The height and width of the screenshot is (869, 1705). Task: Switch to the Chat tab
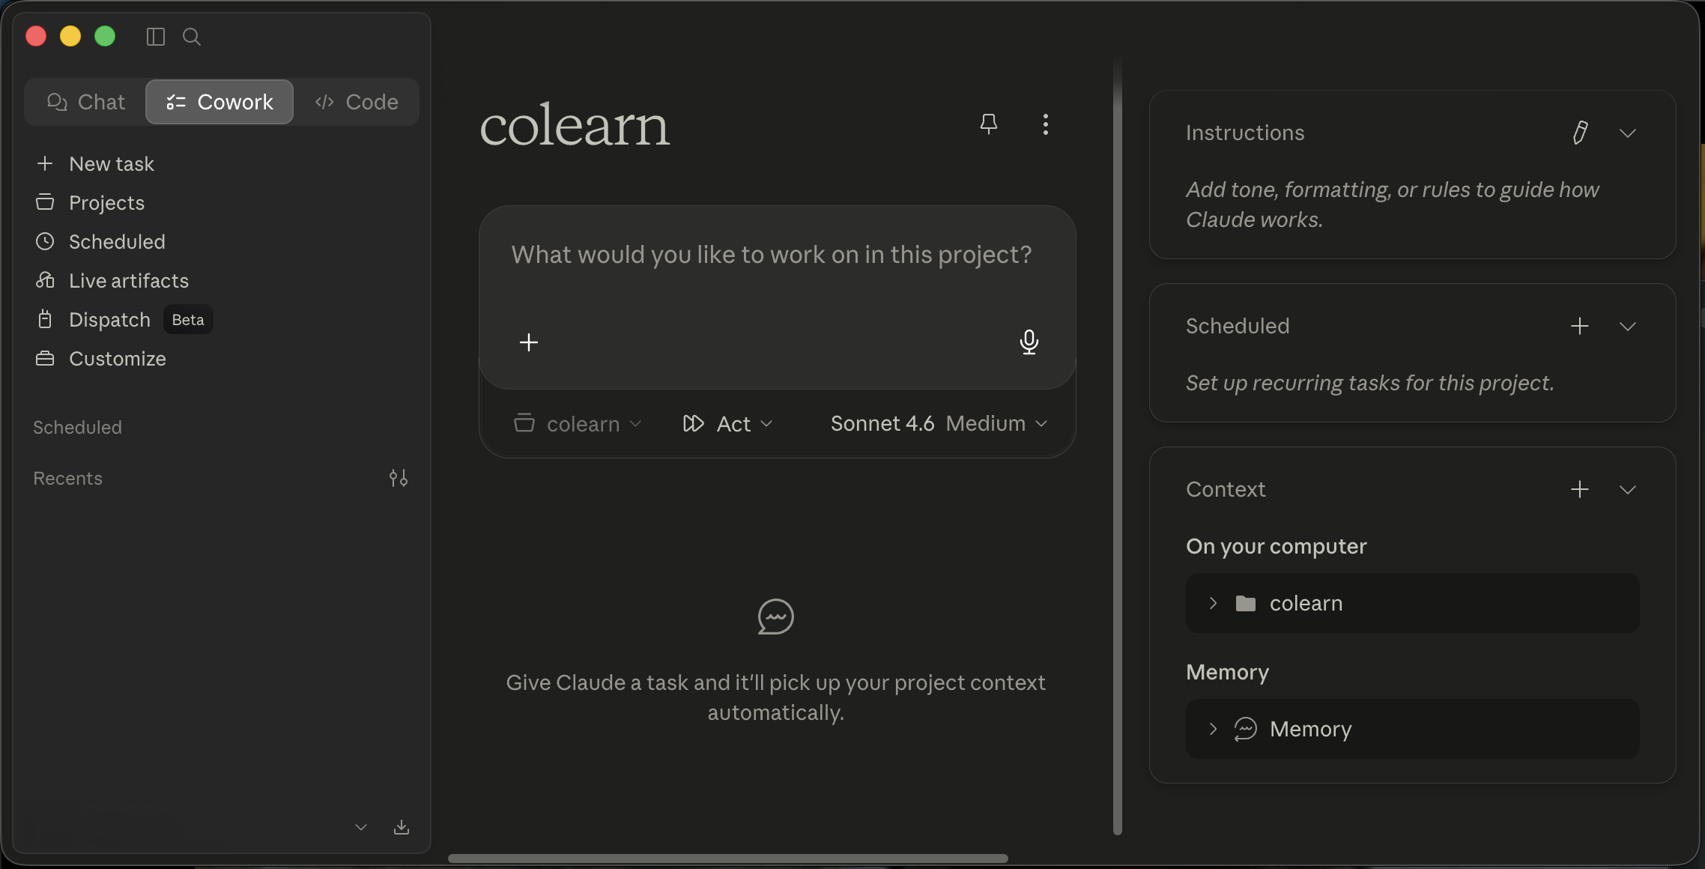click(86, 102)
